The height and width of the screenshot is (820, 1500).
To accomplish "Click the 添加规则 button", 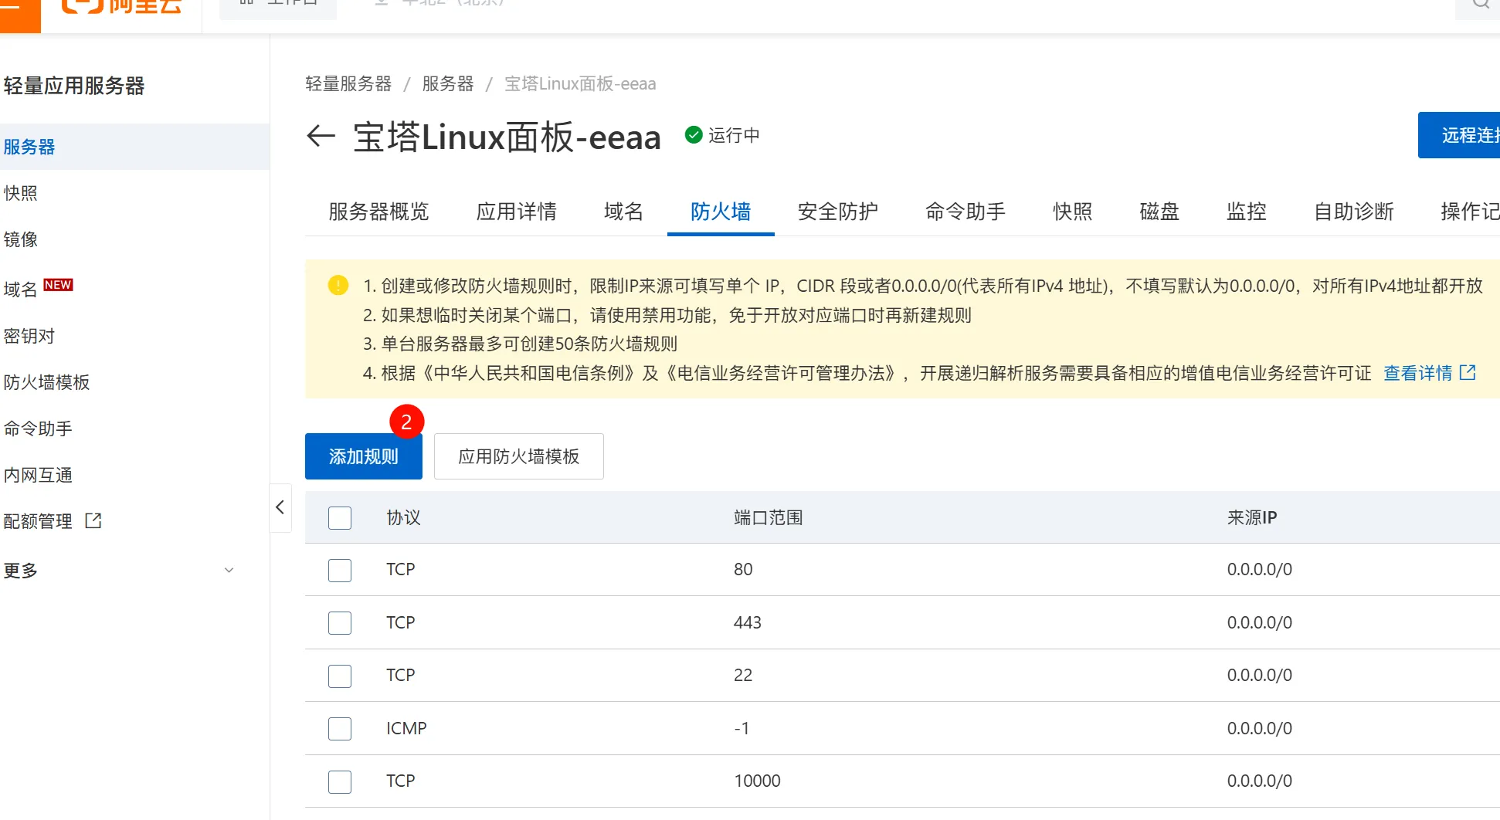I will pos(363,456).
